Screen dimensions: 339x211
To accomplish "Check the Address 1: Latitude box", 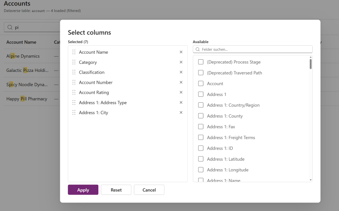I will tap(201, 159).
